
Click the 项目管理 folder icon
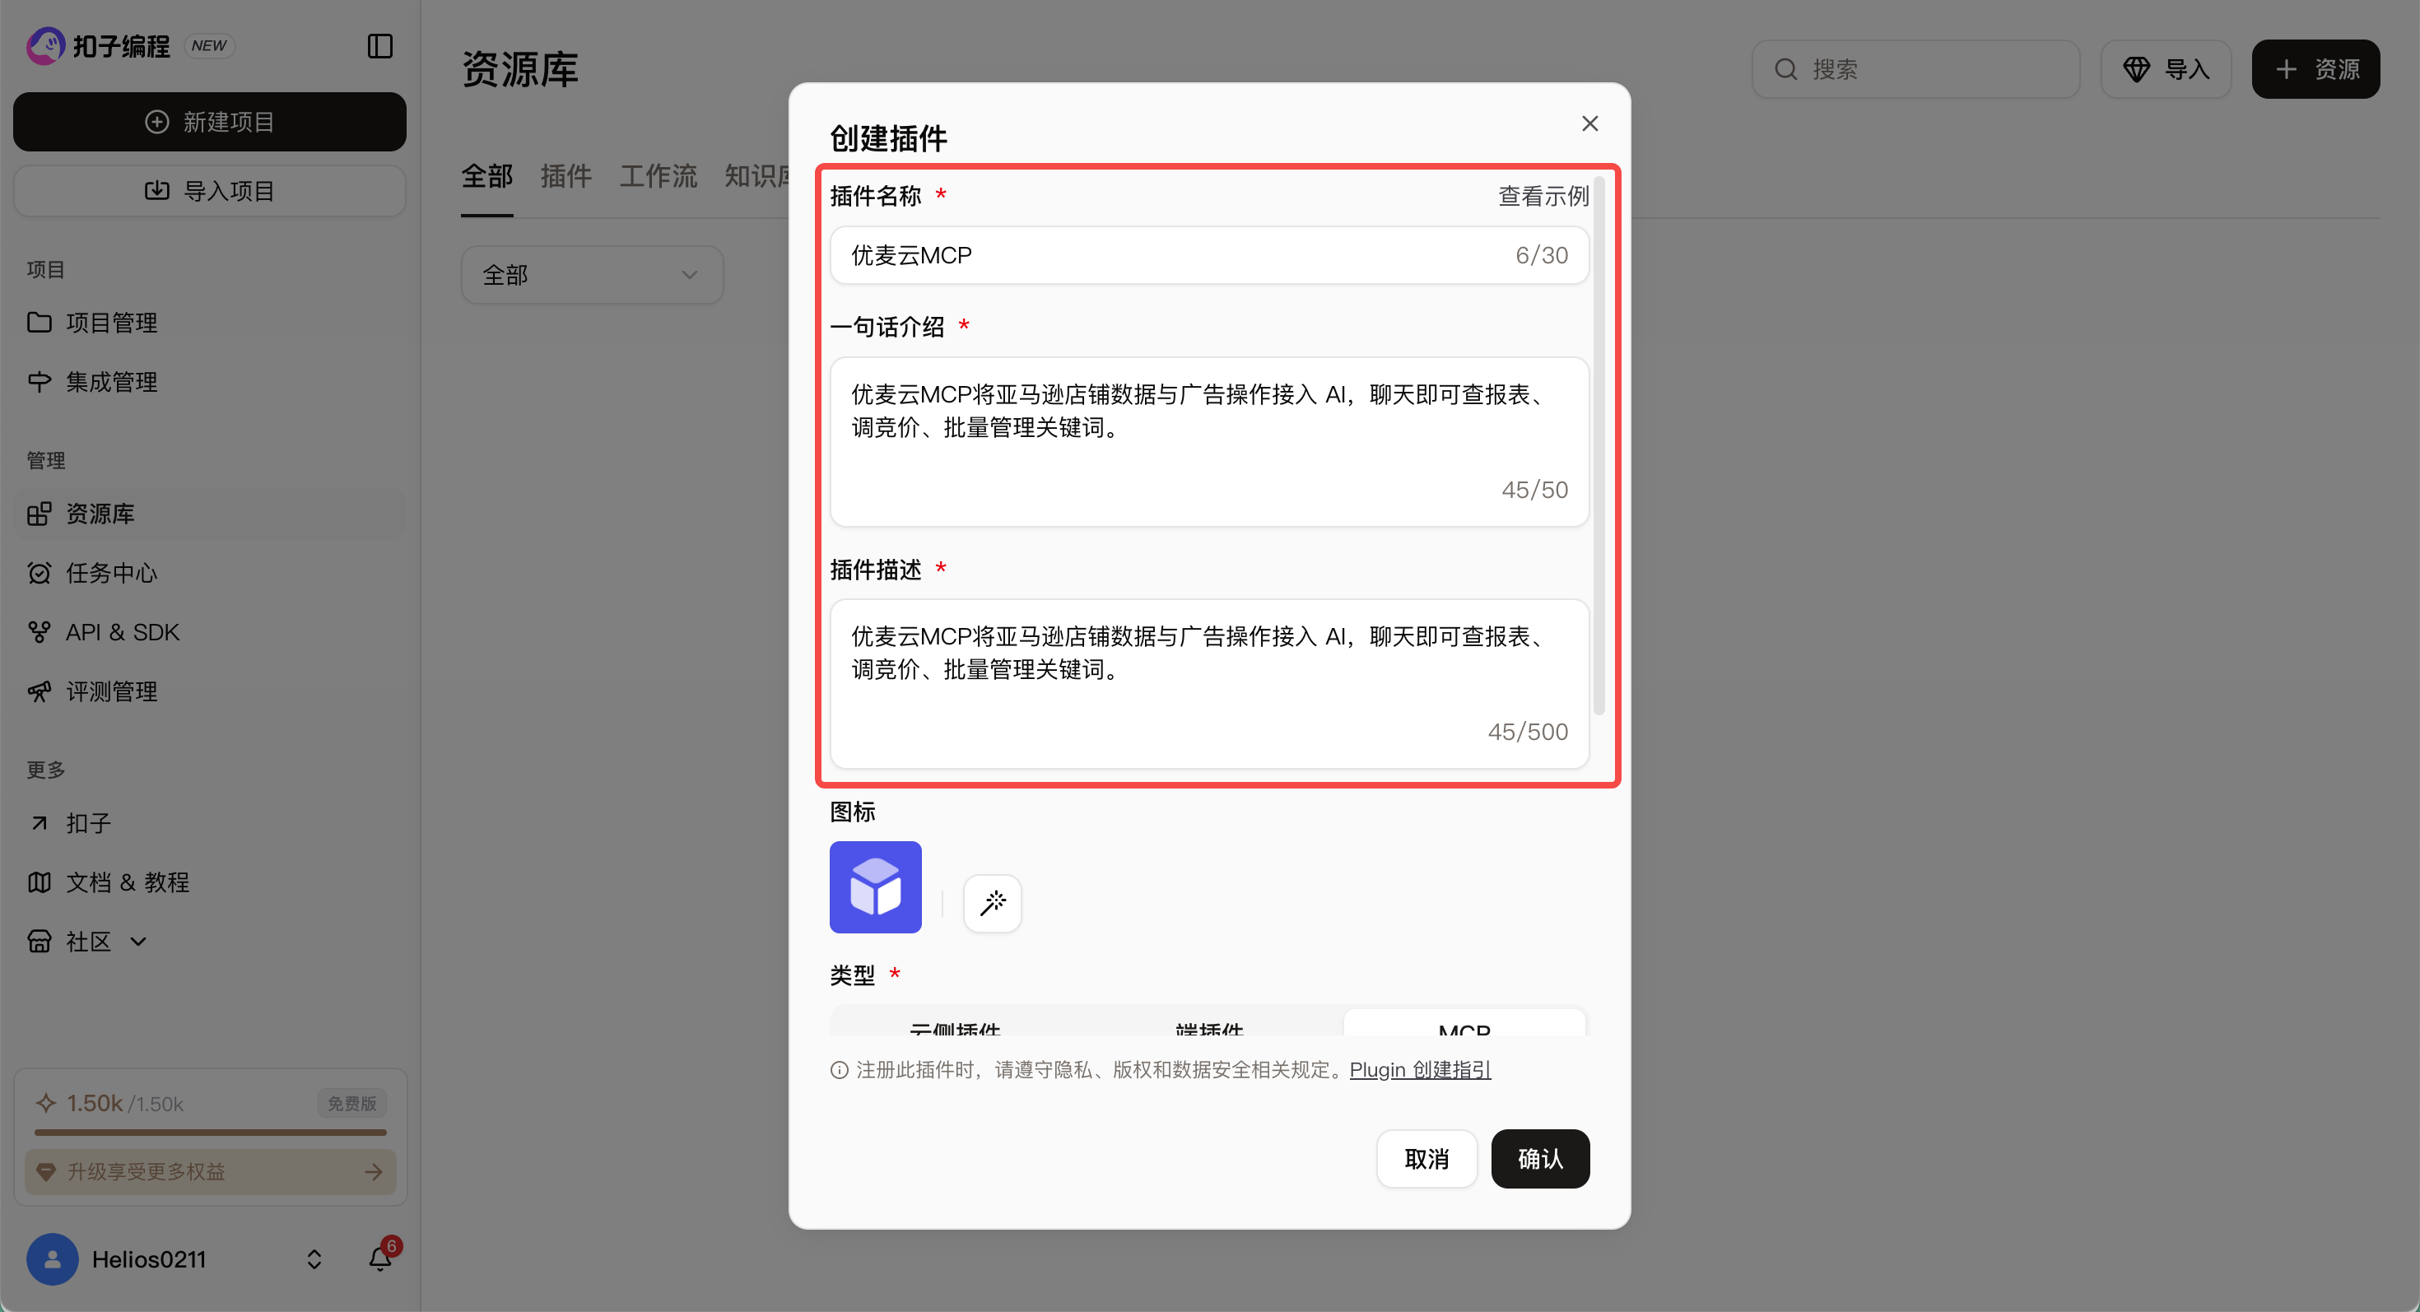coord(40,322)
